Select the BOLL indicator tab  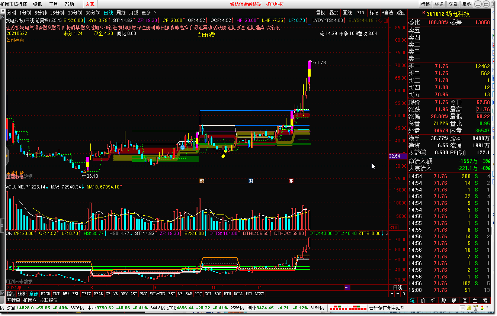click(238, 294)
